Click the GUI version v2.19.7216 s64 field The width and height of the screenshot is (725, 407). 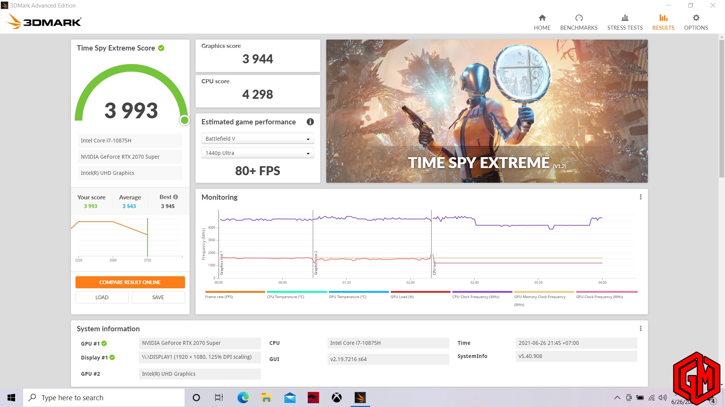(388, 359)
